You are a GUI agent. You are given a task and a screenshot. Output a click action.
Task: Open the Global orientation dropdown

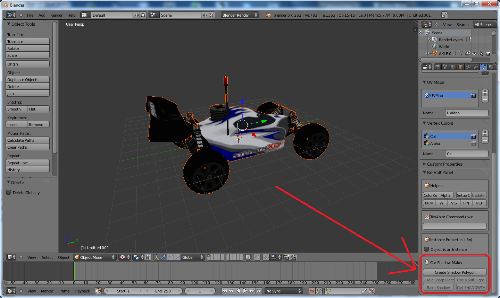(x=193, y=257)
